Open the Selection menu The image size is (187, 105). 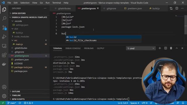pyautogui.click(x=25, y=3)
